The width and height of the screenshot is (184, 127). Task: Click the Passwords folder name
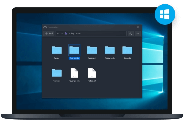coord(110,58)
